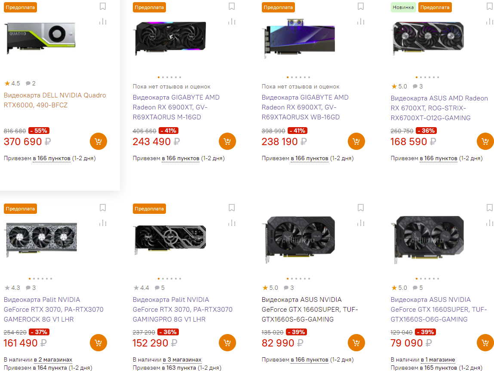
Task: Save Palit RTX 3070 GameRock to favorites
Action: coord(102,208)
